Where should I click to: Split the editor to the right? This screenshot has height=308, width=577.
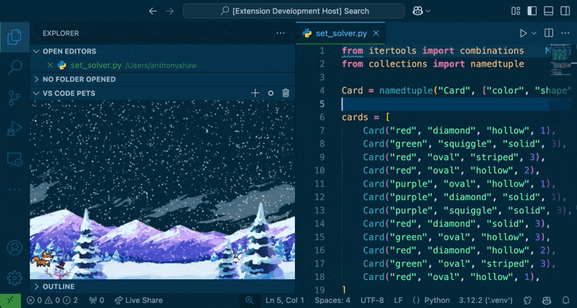tap(549, 33)
